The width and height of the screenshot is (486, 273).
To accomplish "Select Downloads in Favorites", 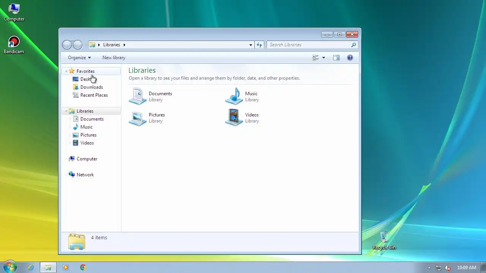I will click(92, 87).
